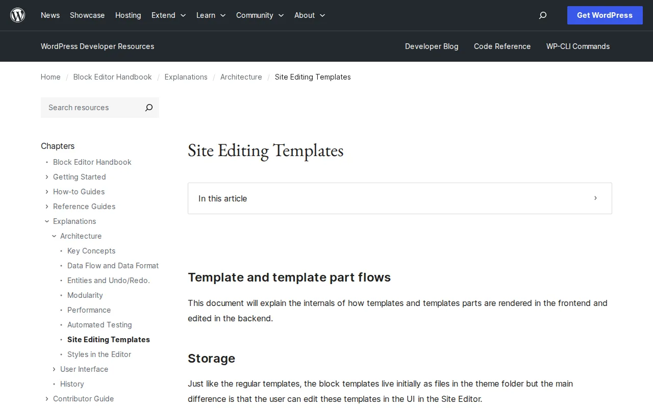Collapse the Architecture subsection
Viewport: 653px width, 408px height.
[54, 236]
